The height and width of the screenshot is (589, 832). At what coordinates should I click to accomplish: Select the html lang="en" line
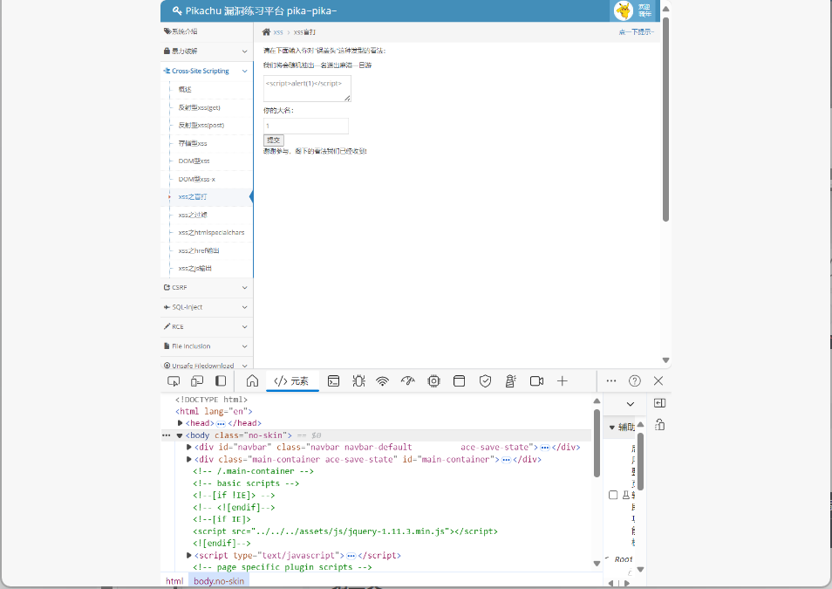point(214,412)
